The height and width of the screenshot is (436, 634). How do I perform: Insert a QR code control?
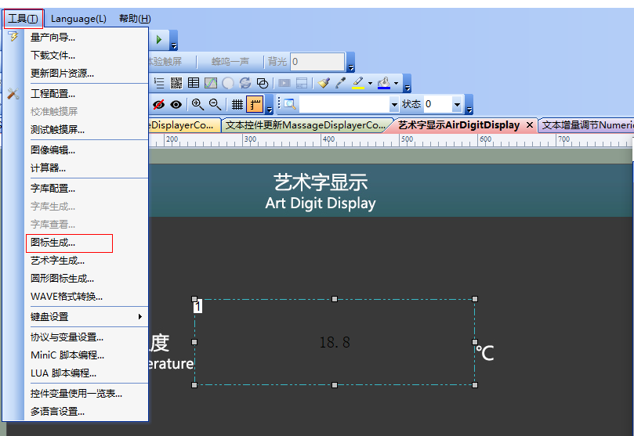coord(176,83)
